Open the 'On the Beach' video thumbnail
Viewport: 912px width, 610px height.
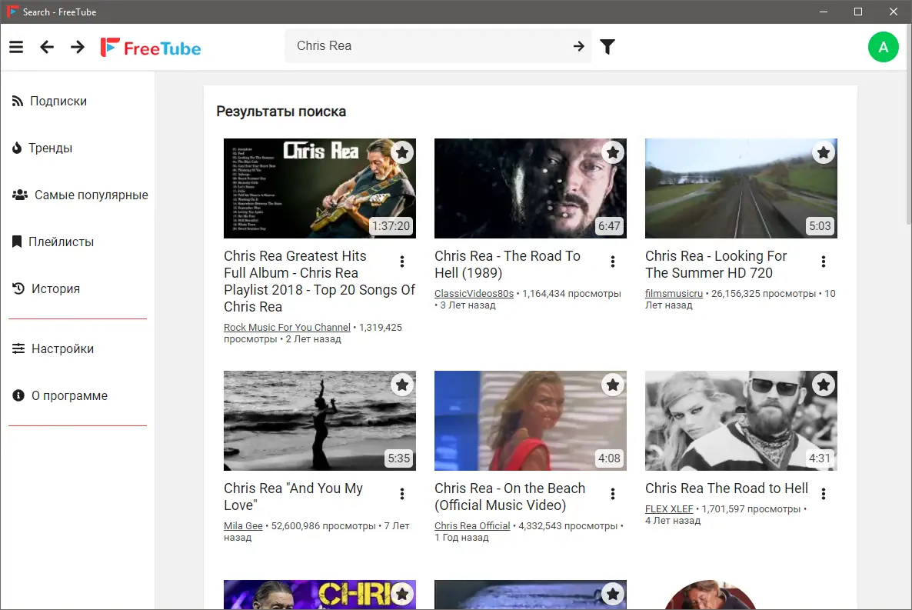coord(530,420)
